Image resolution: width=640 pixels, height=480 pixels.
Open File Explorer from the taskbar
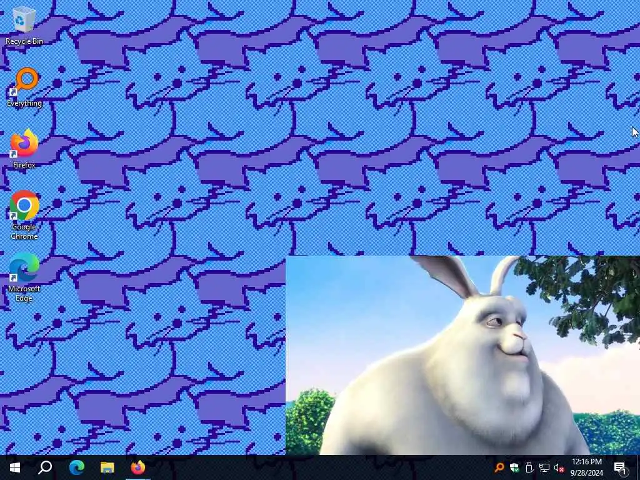[107, 467]
